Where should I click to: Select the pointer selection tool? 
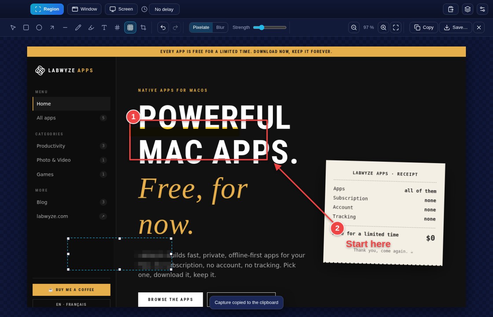click(x=13, y=27)
